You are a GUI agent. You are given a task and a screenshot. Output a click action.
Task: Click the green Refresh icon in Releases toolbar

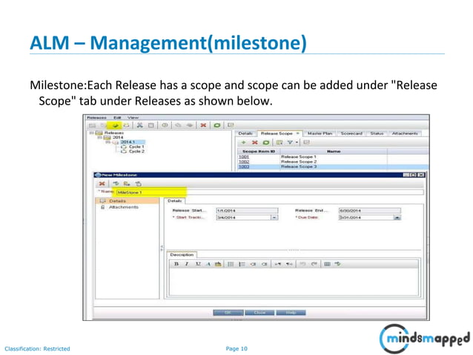coord(216,125)
